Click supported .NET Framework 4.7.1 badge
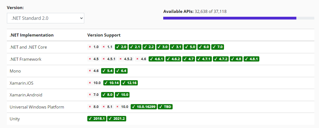The width and height of the screenshot is (319, 128). point(204,59)
